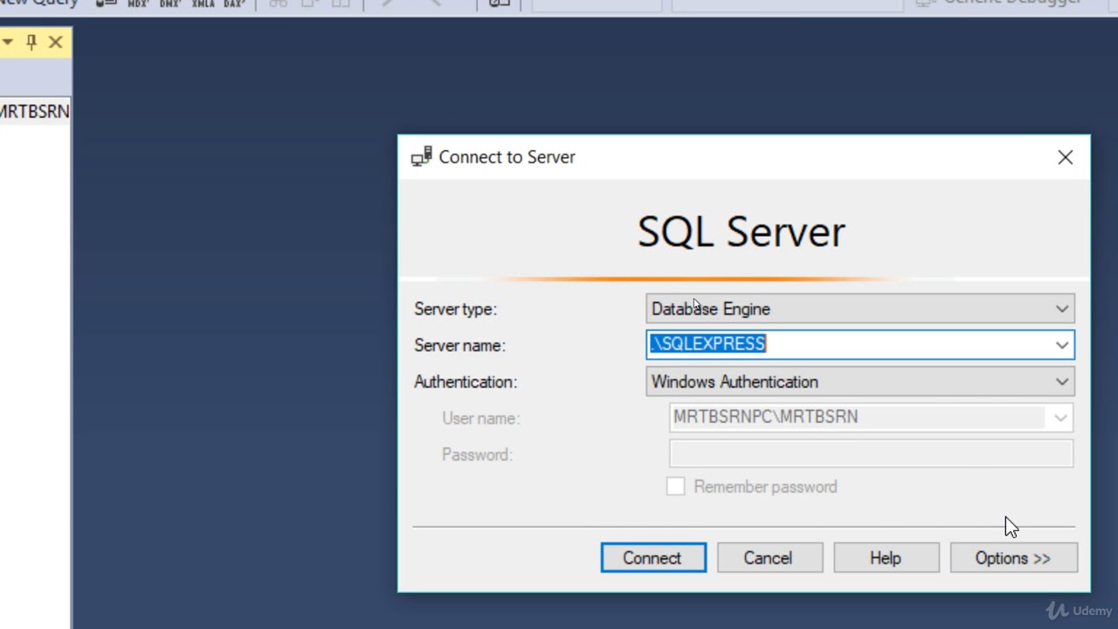Open Help for the connection dialog
This screenshot has width=1118, height=629.
(x=886, y=558)
